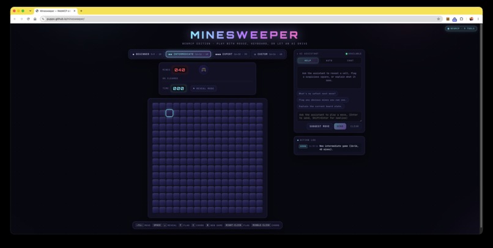The height and width of the screenshot is (248, 493).
Task: Click the mines counter display 040
Action: (x=180, y=70)
